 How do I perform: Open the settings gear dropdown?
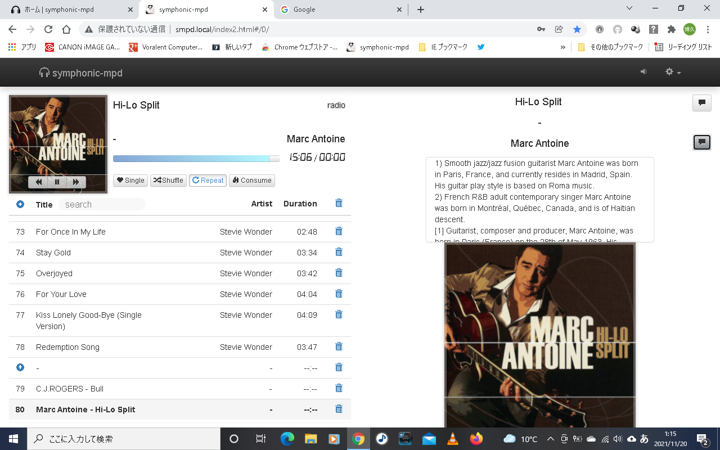tap(673, 72)
